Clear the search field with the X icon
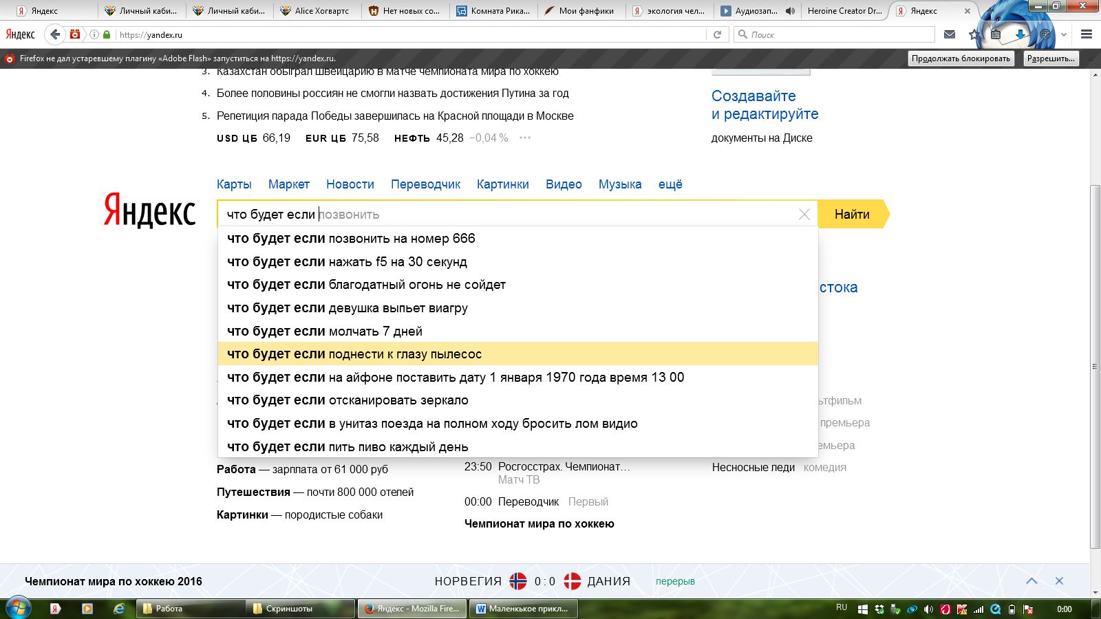Viewport: 1101px width, 619px height. (x=804, y=214)
